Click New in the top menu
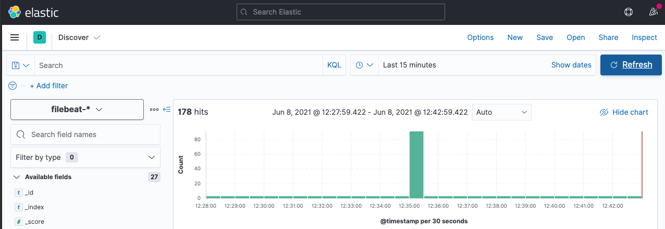 515,37
